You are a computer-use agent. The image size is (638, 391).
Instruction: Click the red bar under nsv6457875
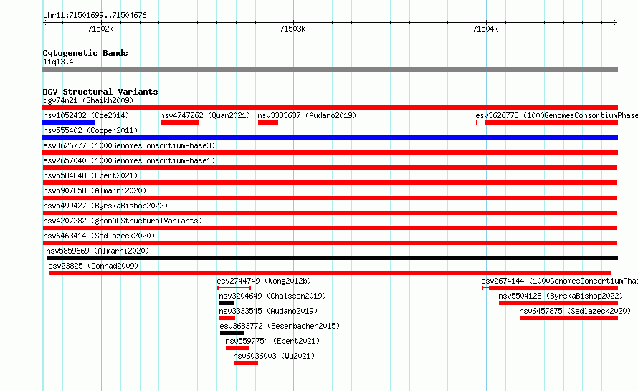click(x=569, y=318)
